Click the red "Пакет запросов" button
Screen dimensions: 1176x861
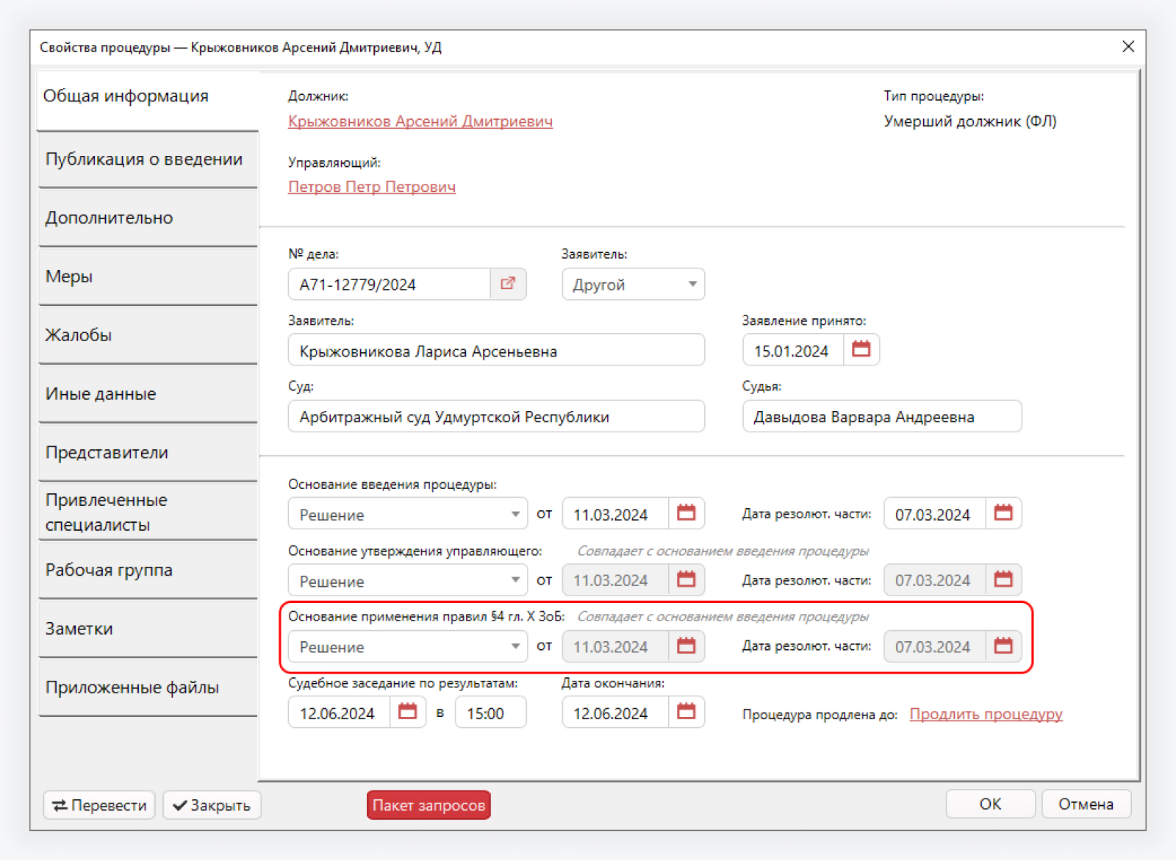429,805
